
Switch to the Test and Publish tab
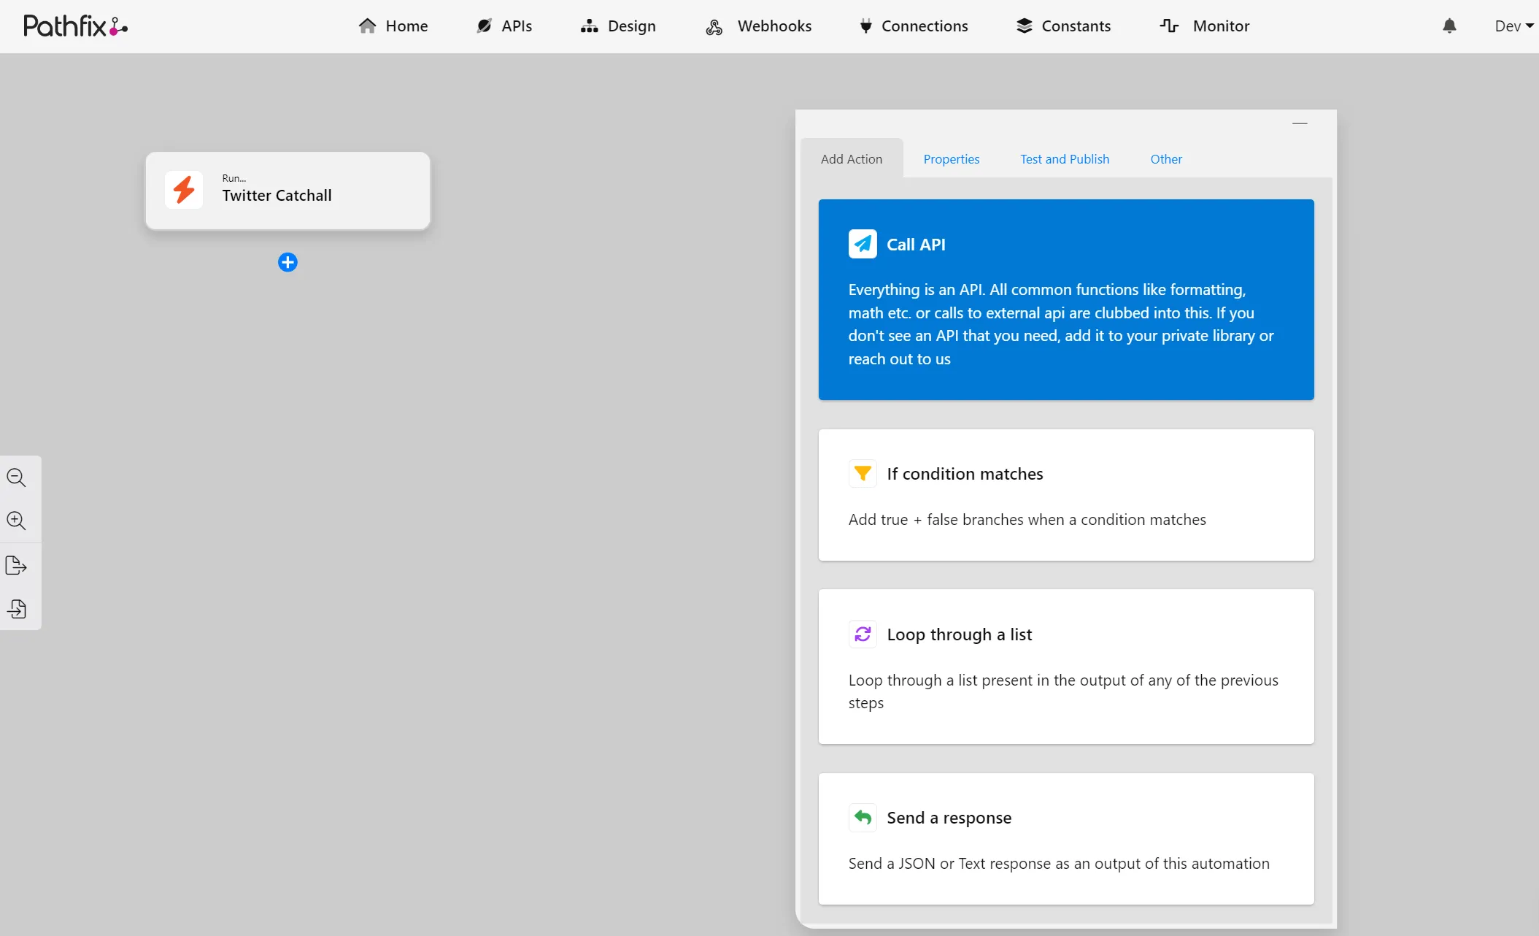(x=1065, y=159)
